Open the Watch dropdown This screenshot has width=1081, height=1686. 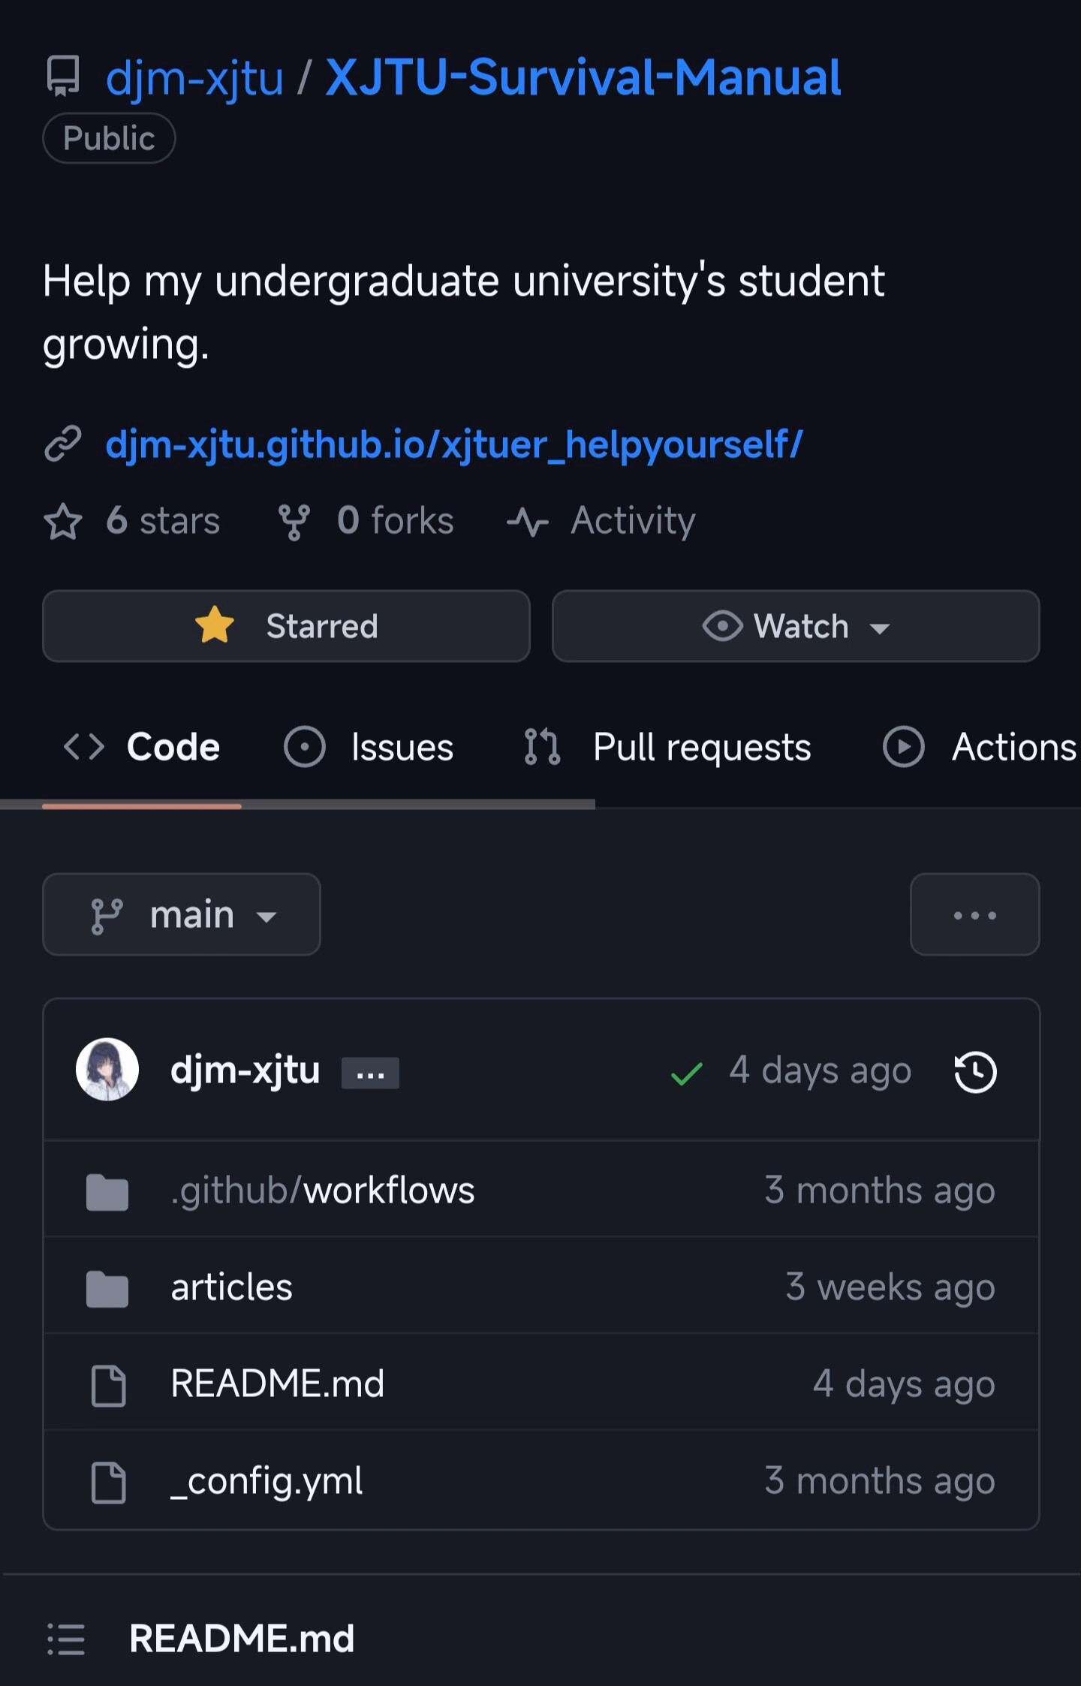pos(796,626)
